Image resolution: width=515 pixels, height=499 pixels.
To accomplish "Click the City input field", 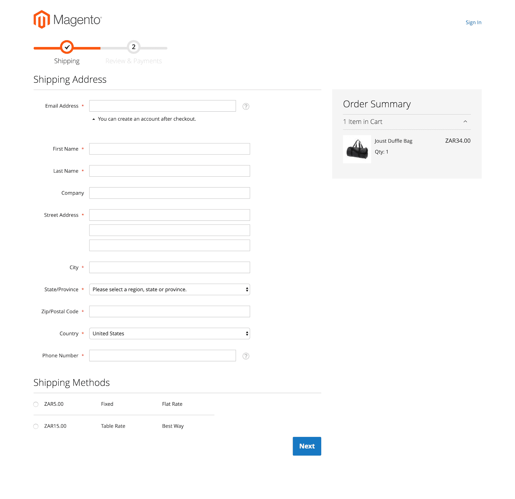I will 170,267.
